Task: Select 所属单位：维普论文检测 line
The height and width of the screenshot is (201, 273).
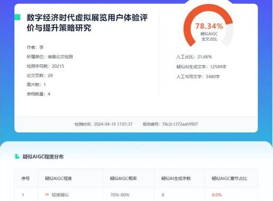Action: tap(50, 57)
